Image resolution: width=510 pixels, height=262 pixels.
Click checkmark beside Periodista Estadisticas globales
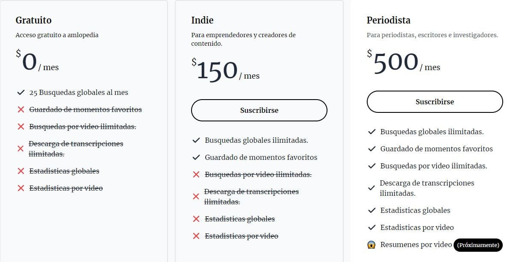pyautogui.click(x=372, y=210)
